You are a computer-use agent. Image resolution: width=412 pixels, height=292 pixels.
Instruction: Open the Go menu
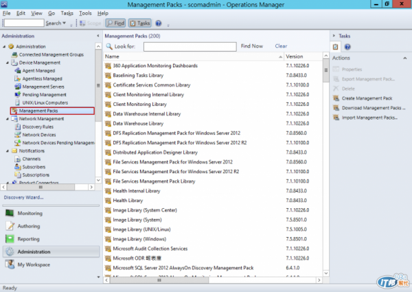click(x=51, y=13)
